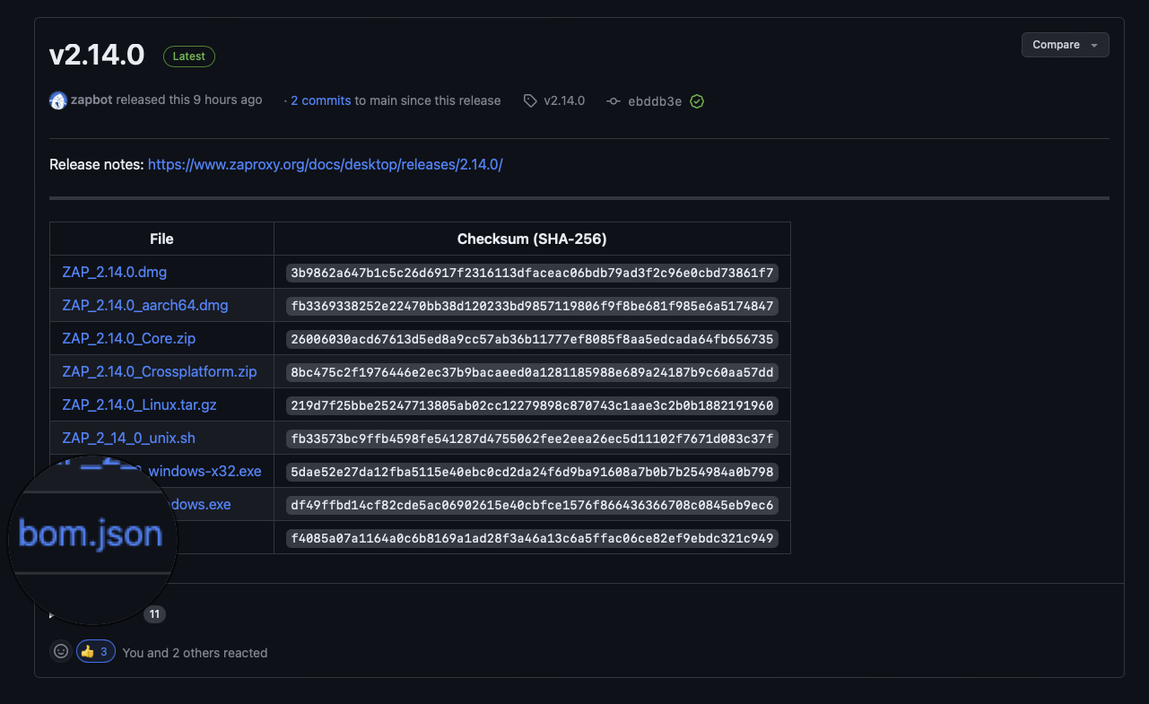Select the checksum starting with 3b9862a6
This screenshot has width=1149, height=704.
click(532, 272)
